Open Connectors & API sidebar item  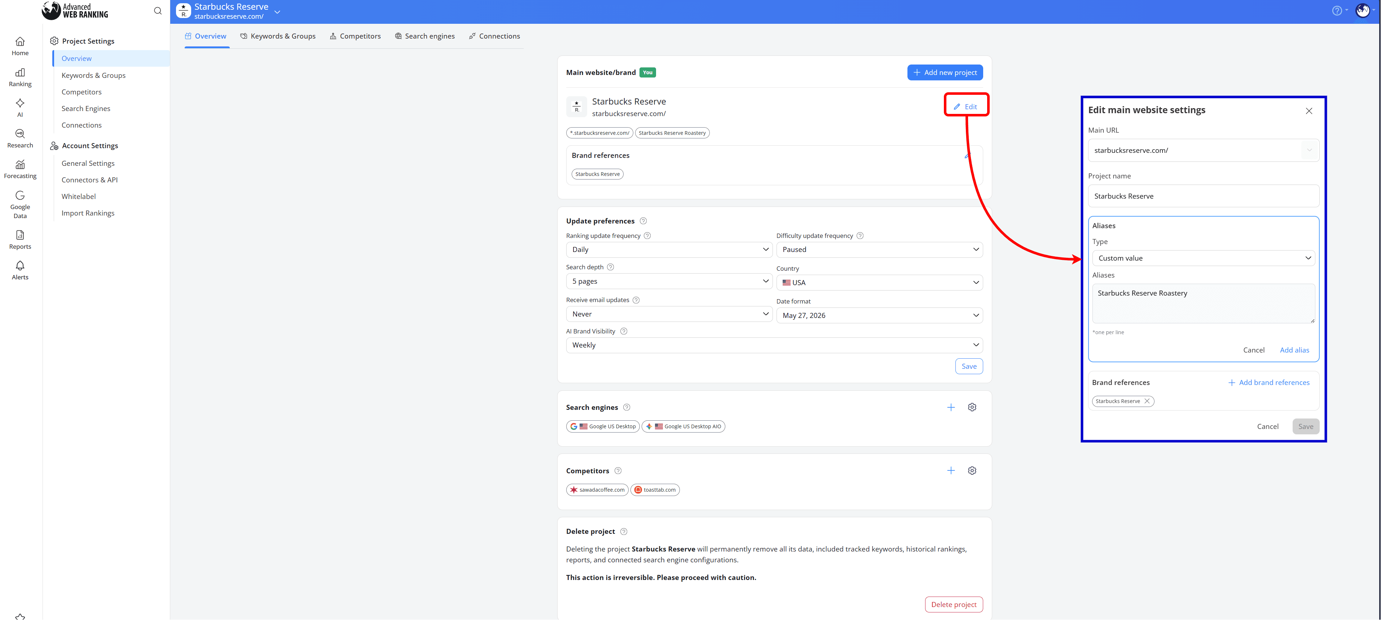(x=89, y=180)
